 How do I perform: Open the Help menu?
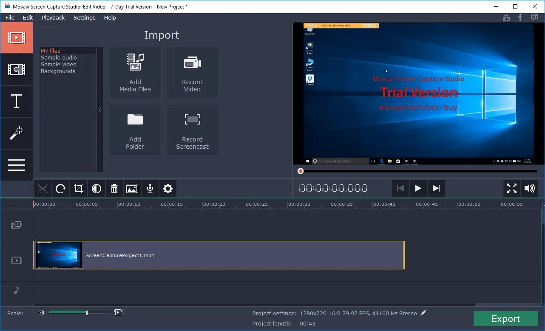click(x=110, y=17)
